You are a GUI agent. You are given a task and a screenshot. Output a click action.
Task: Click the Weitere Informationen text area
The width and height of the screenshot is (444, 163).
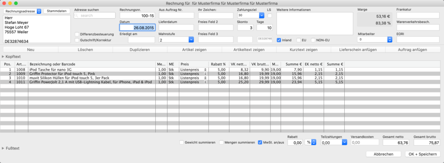pyautogui.click(x=315, y=23)
